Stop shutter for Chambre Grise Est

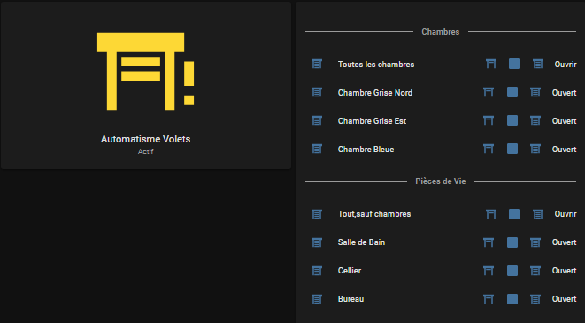click(512, 120)
